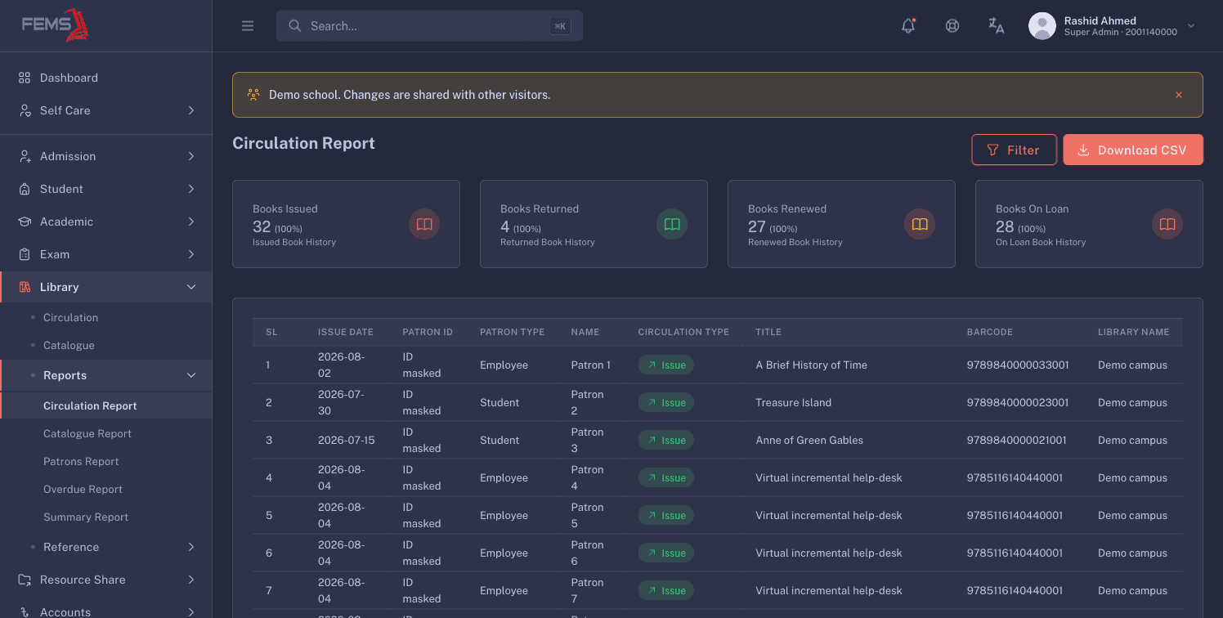The width and height of the screenshot is (1223, 618).
Task: Click the Academic graduation cap icon
Action: tap(25, 222)
